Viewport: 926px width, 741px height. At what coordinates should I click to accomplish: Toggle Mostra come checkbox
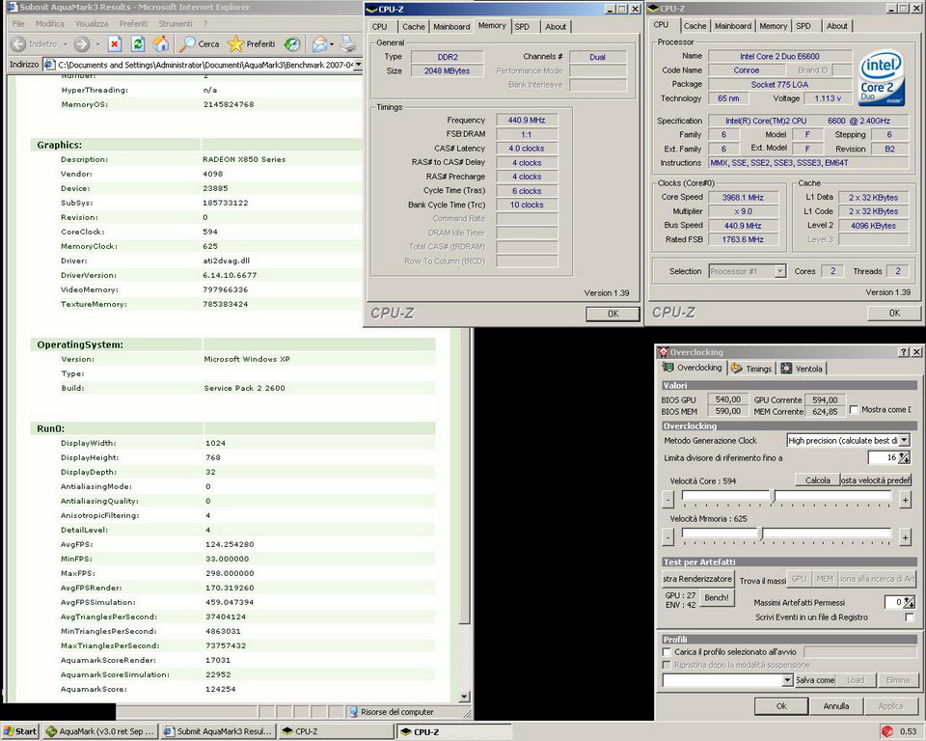click(x=854, y=409)
